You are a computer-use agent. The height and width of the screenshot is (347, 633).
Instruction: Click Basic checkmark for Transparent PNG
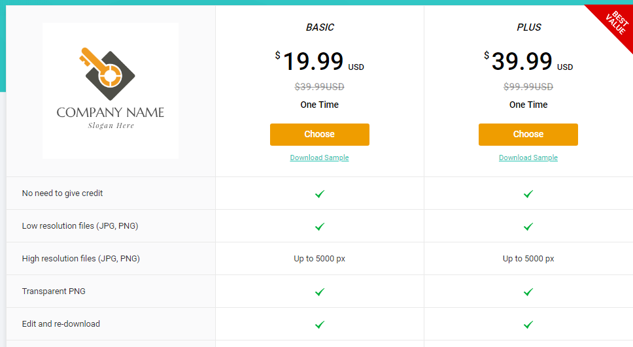(320, 291)
